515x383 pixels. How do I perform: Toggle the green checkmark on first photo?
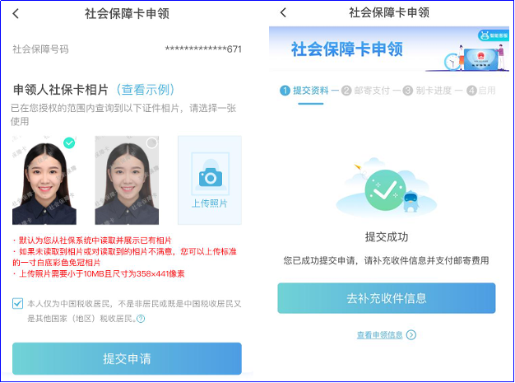[69, 143]
